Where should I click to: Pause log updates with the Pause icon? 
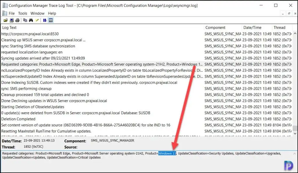click(45, 20)
